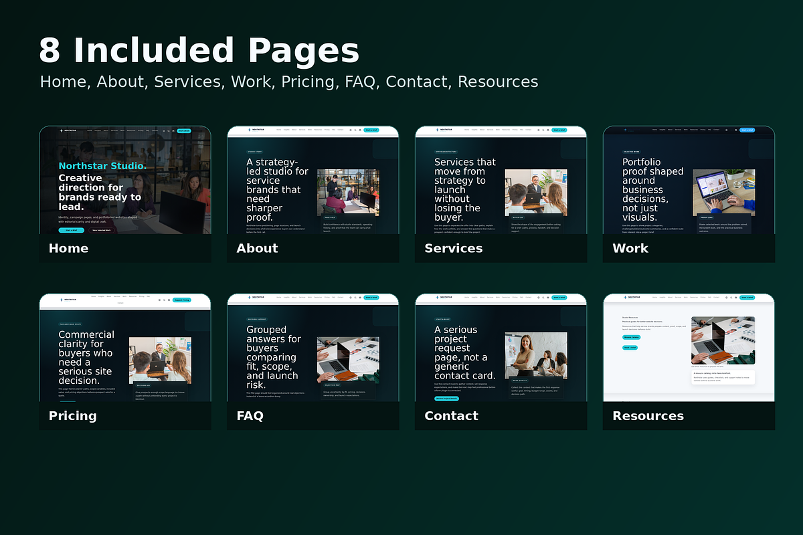Click the account icon in Home preview header

click(164, 130)
